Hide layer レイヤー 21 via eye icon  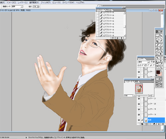(139, 99)
